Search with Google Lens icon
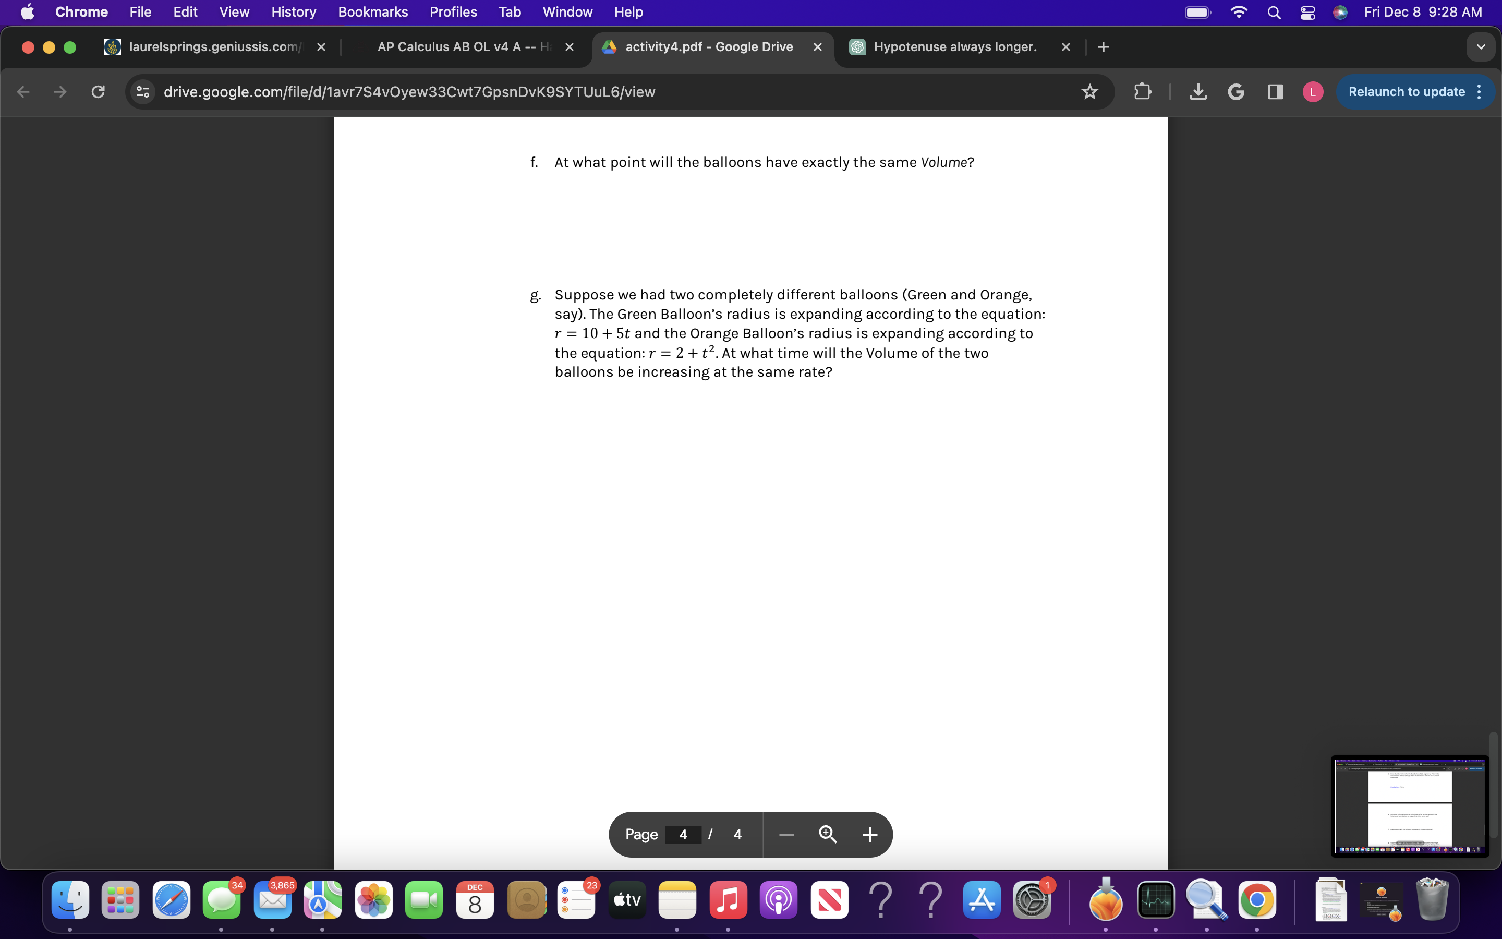 (x=1235, y=92)
